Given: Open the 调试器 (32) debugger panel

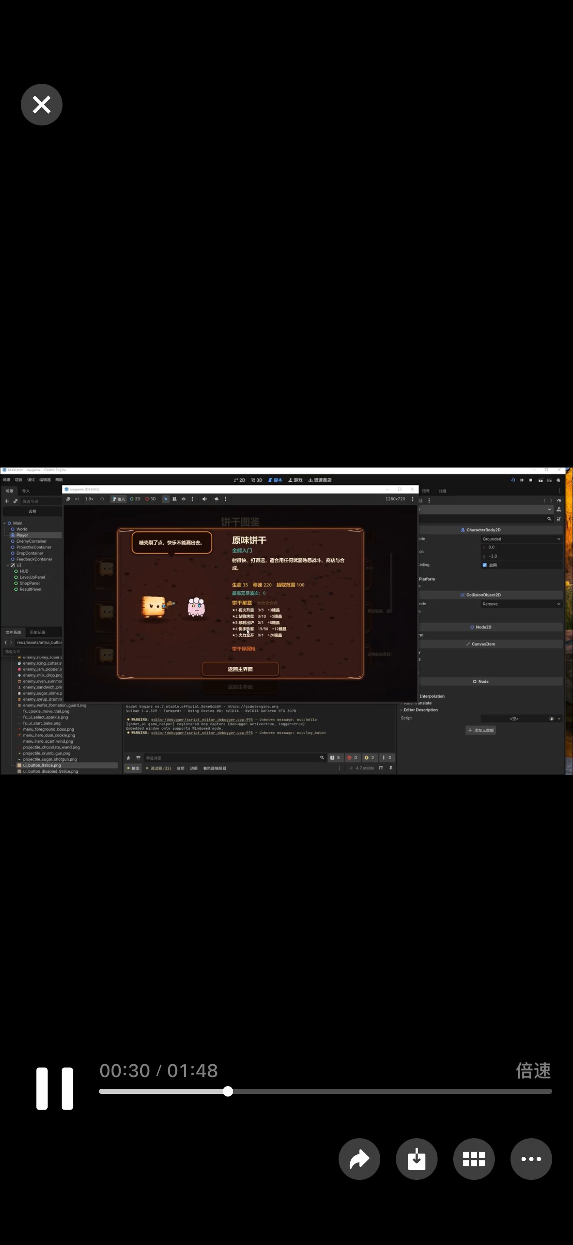Looking at the screenshot, I should pyautogui.click(x=158, y=768).
